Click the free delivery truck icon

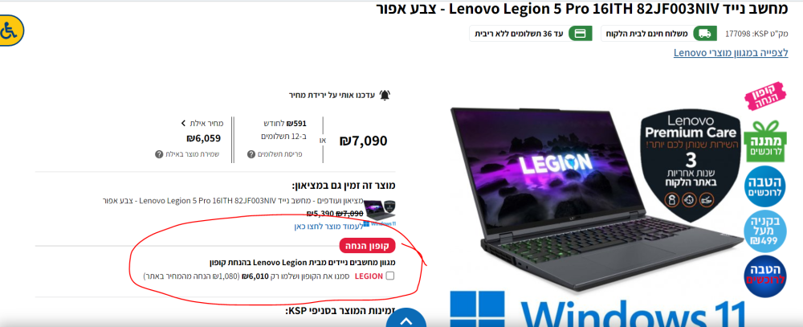[705, 34]
